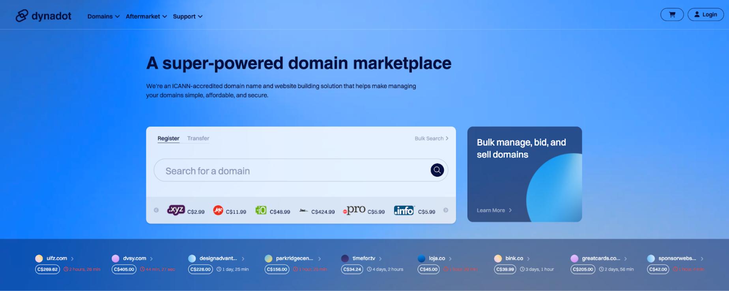Click the arrow beside dvsy.com
The height and width of the screenshot is (291, 729).
click(151, 259)
